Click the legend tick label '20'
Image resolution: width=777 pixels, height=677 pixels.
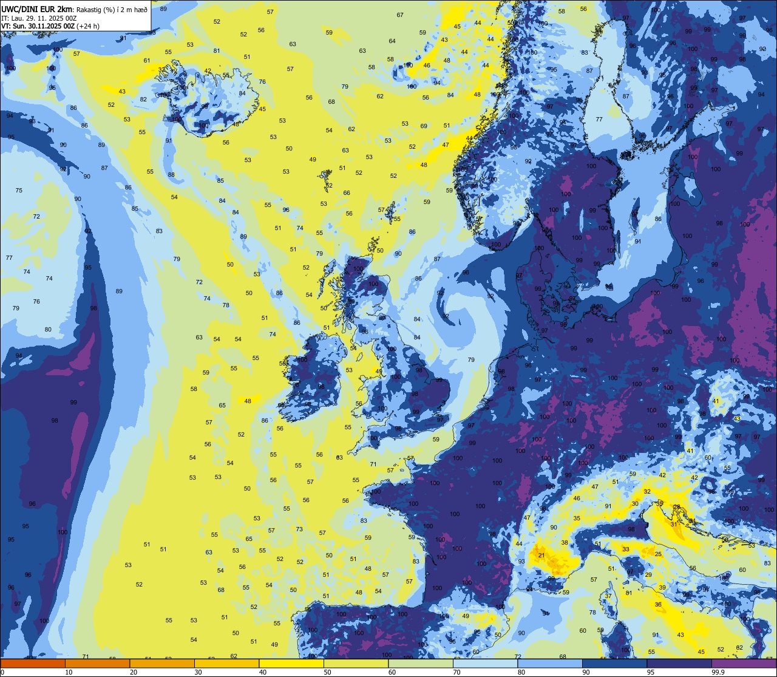(x=134, y=672)
